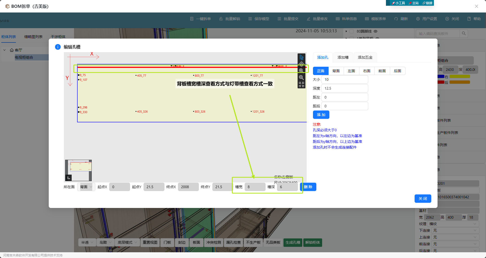Switch to the 添加槽 tab

pos(343,57)
